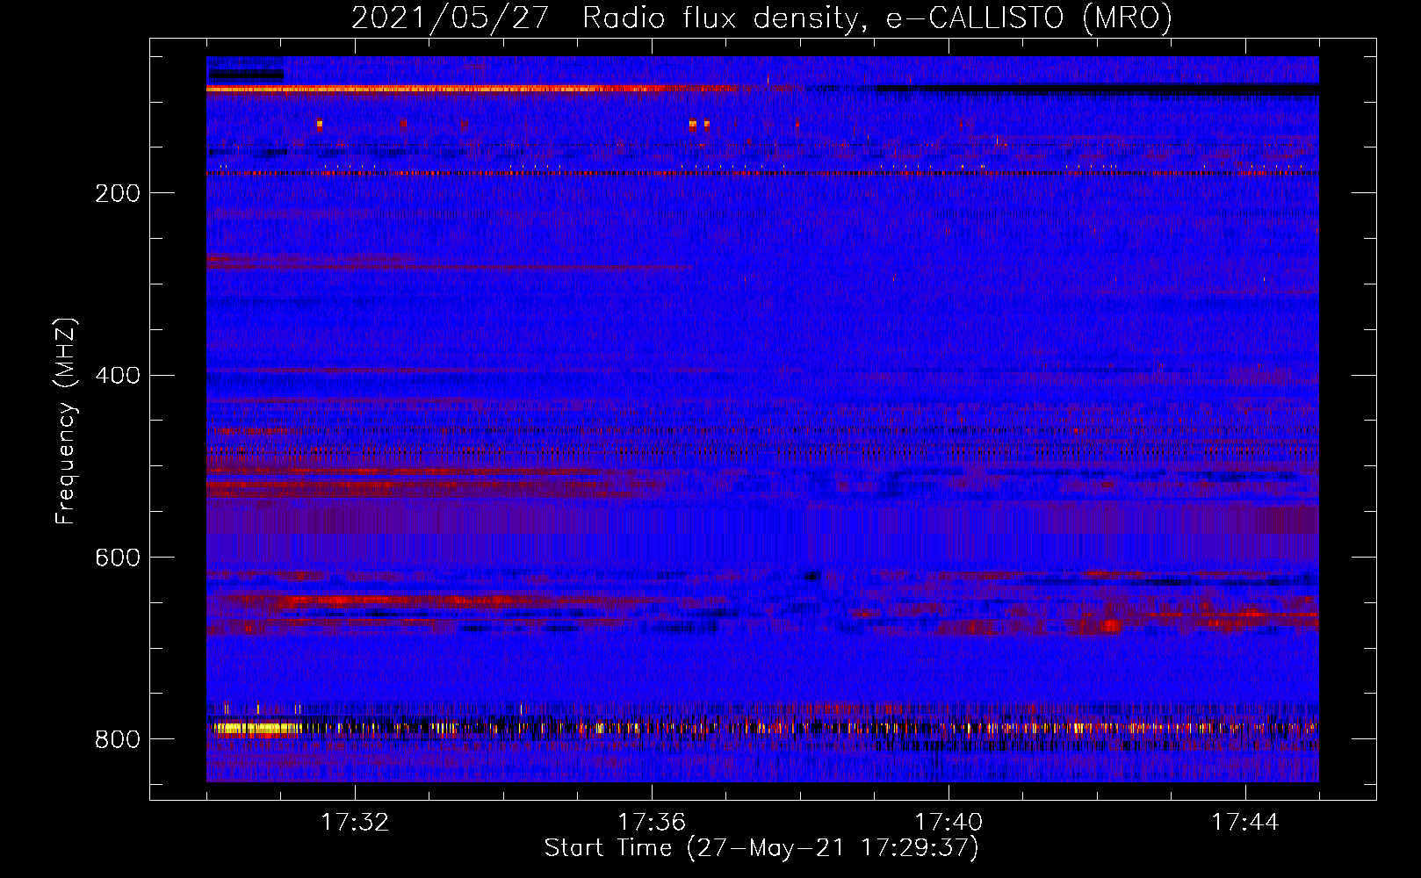The width and height of the screenshot is (1421, 878).
Task: Click the 17:32 time tick label
Action: [x=355, y=822]
